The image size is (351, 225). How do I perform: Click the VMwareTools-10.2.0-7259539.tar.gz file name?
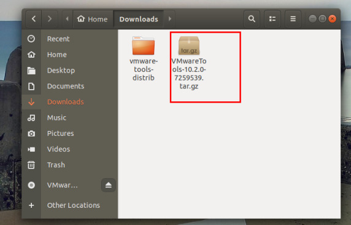click(x=189, y=74)
